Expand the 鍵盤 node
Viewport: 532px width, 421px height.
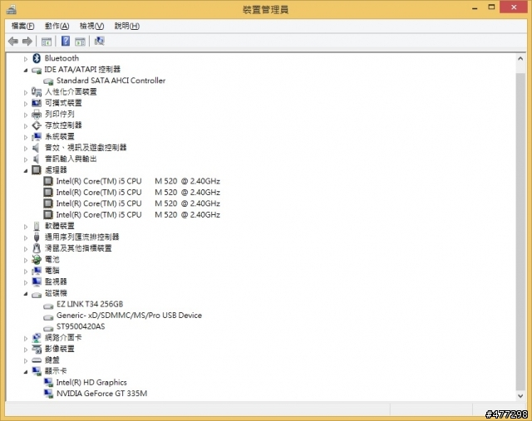pos(26,361)
